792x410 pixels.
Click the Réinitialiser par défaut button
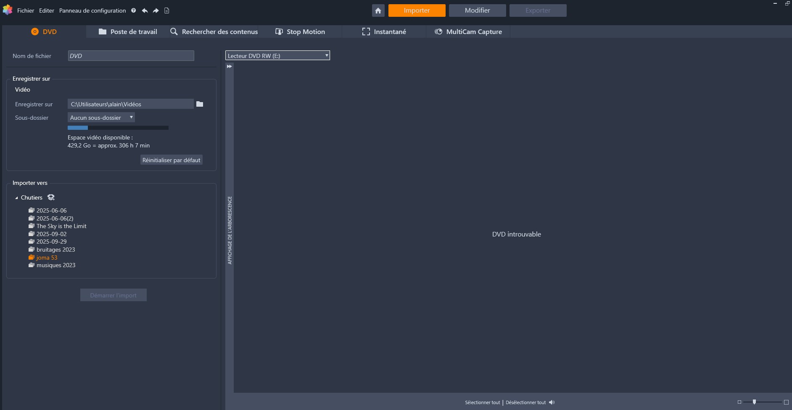pos(171,160)
